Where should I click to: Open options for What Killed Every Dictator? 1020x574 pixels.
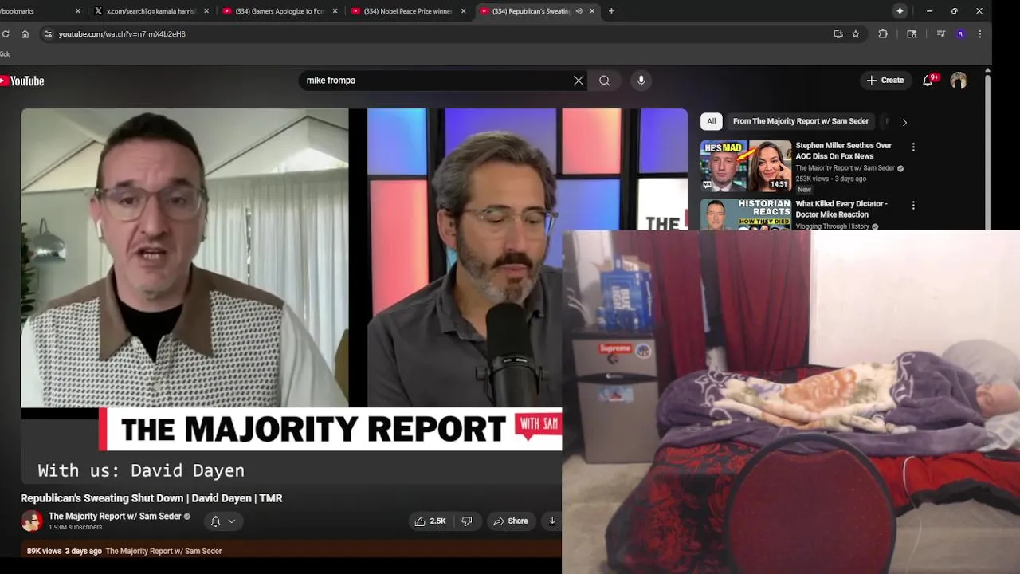click(x=913, y=206)
